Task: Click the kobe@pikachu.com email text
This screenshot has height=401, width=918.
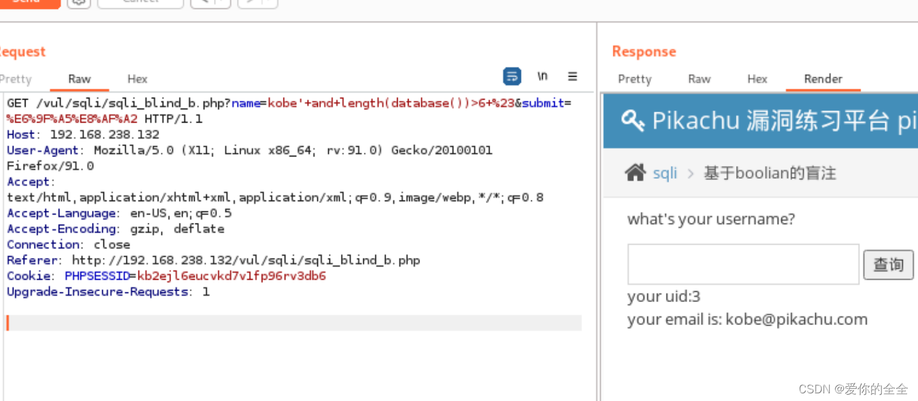Action: click(797, 319)
